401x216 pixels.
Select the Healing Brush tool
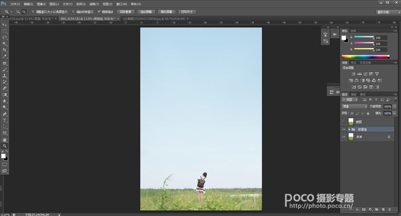coord(5,63)
